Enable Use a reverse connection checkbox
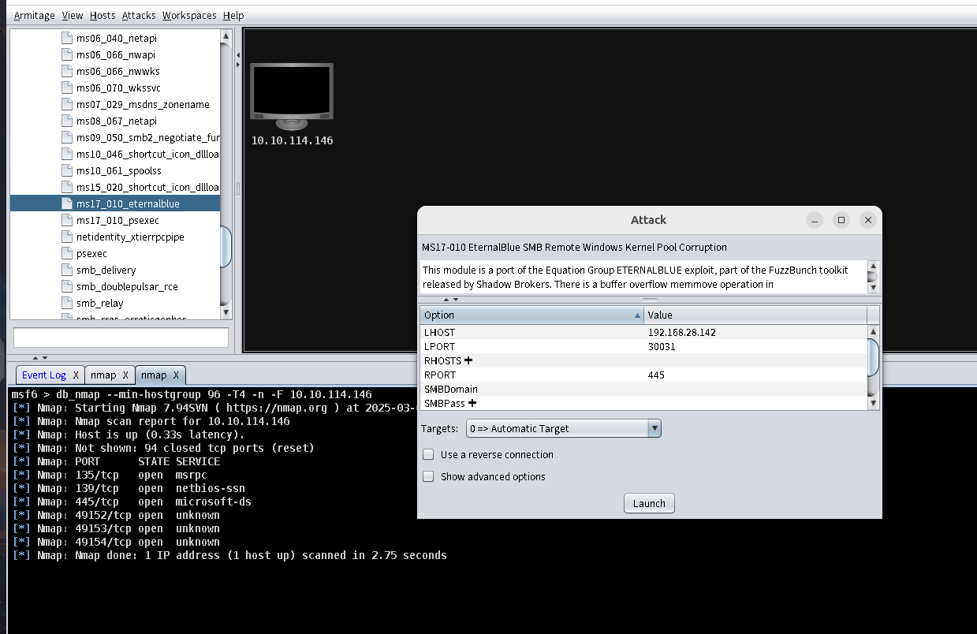This screenshot has height=634, width=977. 428,455
